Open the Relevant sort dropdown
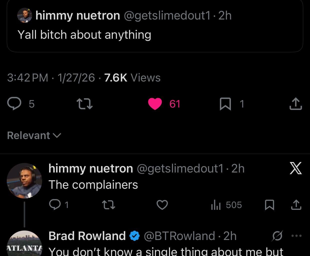This screenshot has width=310, height=256. coord(34,135)
